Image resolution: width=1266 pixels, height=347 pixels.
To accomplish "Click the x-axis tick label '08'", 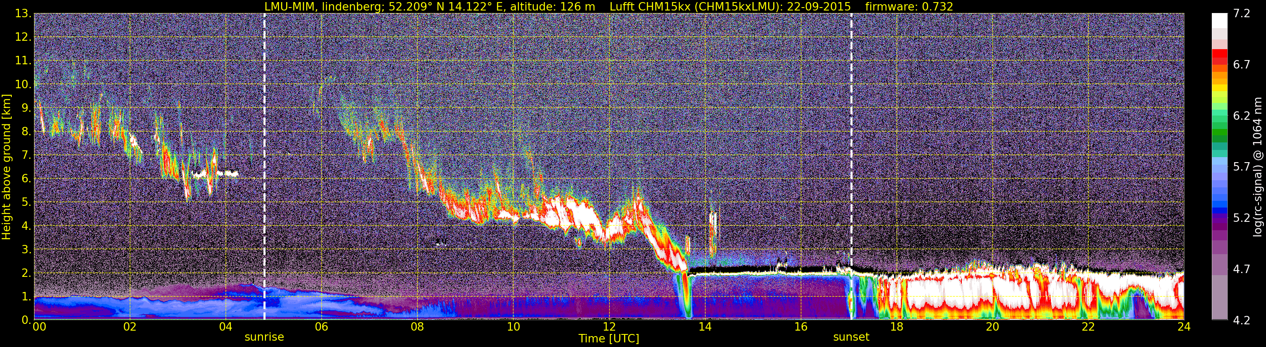I will (x=417, y=327).
